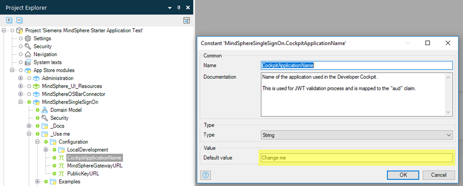The width and height of the screenshot is (463, 186).
Task: Collapse the _Use me folder
Action: point(29,134)
